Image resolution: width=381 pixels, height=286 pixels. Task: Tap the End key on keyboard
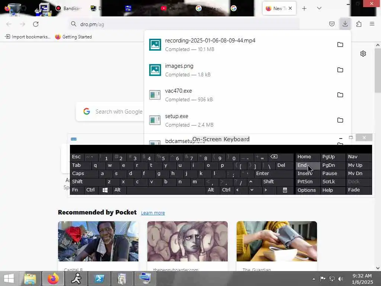pyautogui.click(x=308, y=165)
